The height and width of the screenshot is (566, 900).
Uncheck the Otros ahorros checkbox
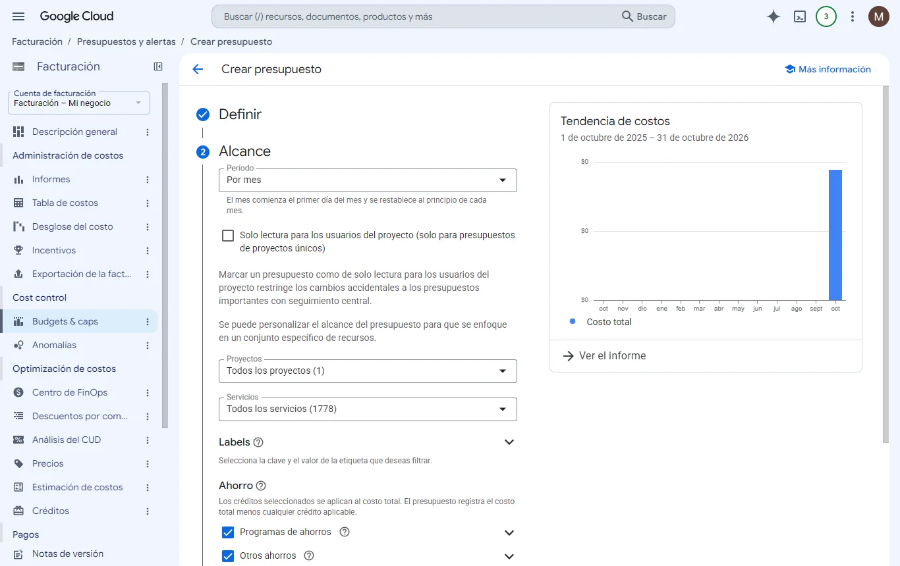228,555
